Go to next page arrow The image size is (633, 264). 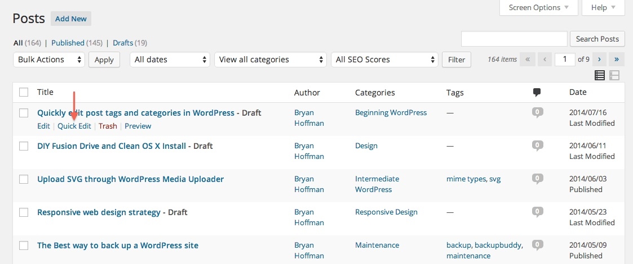599,60
